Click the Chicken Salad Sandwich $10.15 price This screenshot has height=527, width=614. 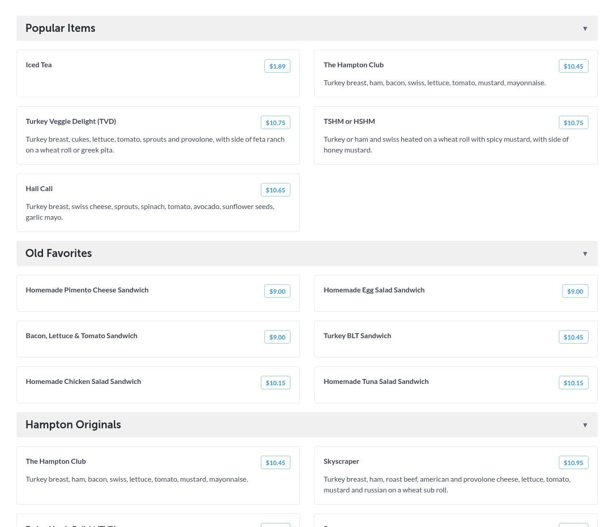pyautogui.click(x=275, y=383)
